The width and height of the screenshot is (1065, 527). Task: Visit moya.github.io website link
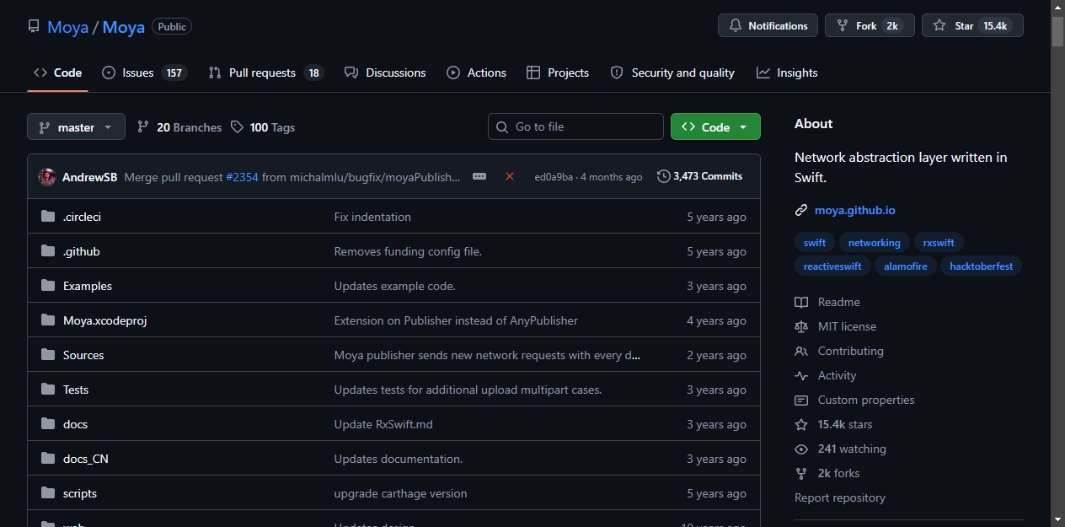click(x=855, y=210)
